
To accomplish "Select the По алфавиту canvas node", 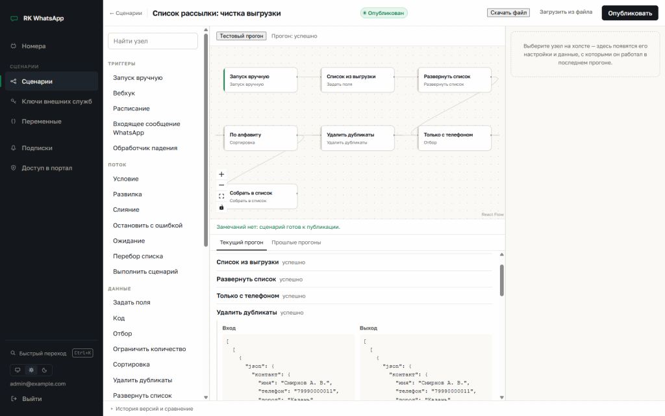I will pos(260,138).
